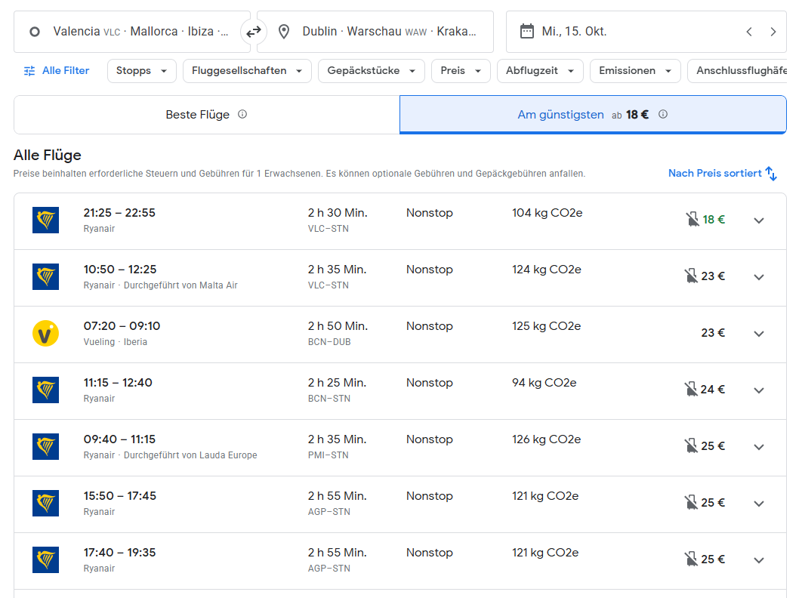The height and width of the screenshot is (598, 802).
Task: Click no-baggage icon on 09:40 flight
Action: (x=691, y=446)
